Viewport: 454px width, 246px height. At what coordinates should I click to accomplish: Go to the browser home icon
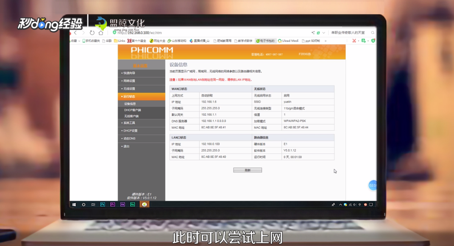pos(101,33)
